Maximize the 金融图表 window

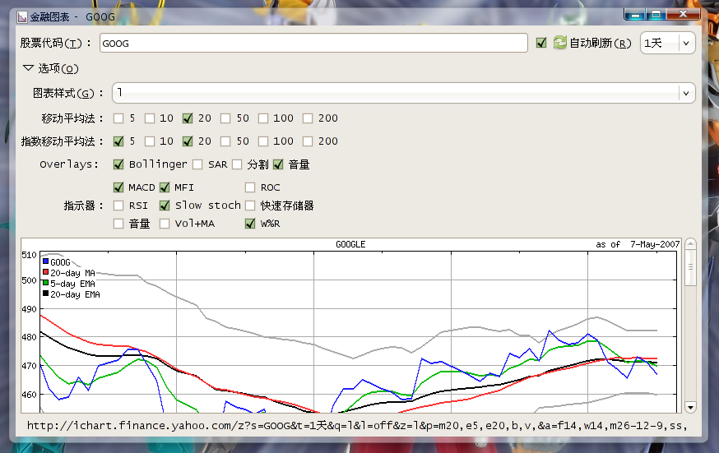pos(656,15)
